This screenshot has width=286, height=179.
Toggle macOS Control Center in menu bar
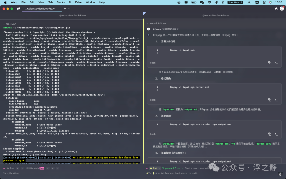click(264, 2)
